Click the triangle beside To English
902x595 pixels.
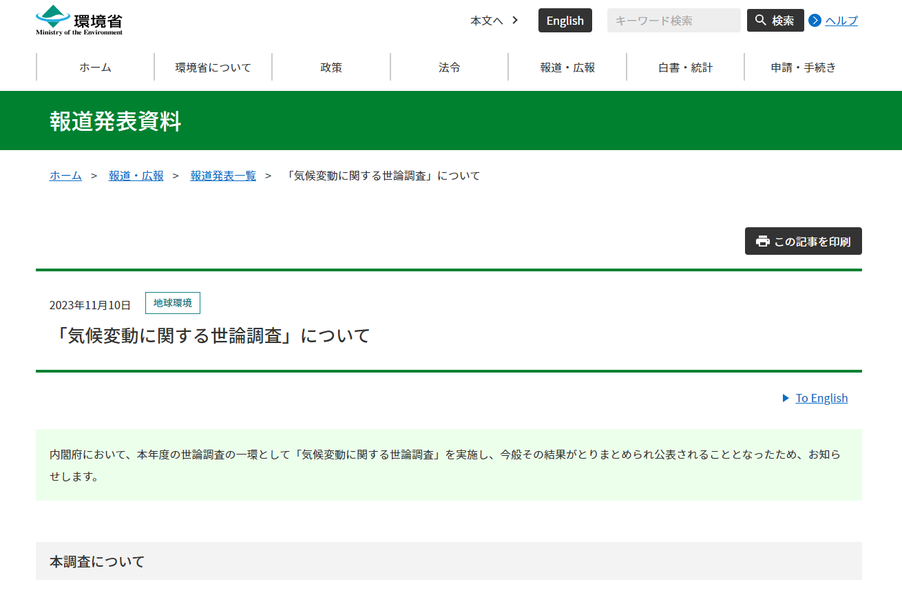click(786, 398)
